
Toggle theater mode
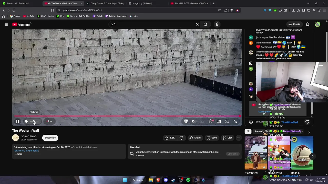coord(219,121)
